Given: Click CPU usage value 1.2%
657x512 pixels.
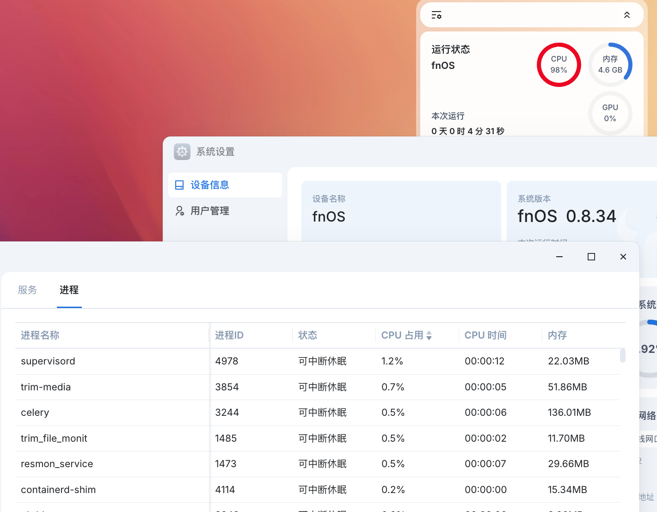Looking at the screenshot, I should [392, 361].
